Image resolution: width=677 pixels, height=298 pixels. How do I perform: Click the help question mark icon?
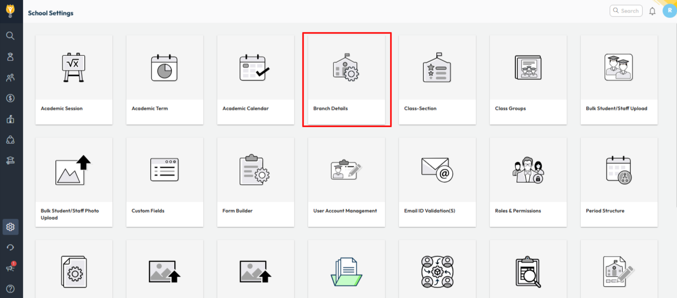coord(10,289)
